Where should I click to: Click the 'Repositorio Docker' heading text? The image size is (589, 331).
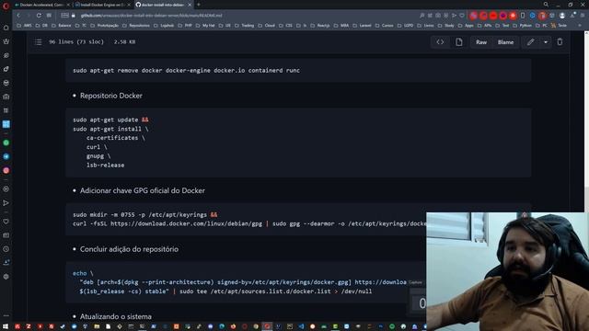pos(111,96)
